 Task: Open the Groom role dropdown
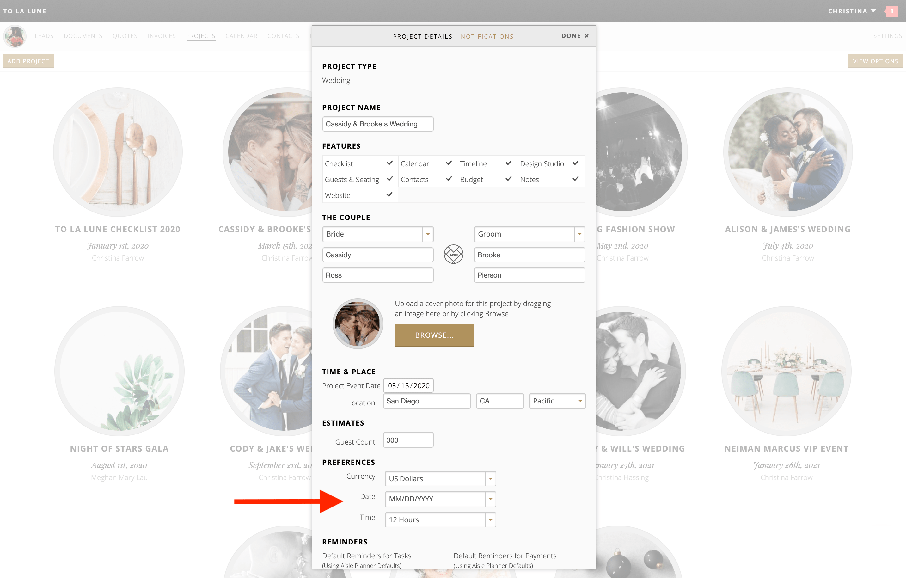point(579,234)
